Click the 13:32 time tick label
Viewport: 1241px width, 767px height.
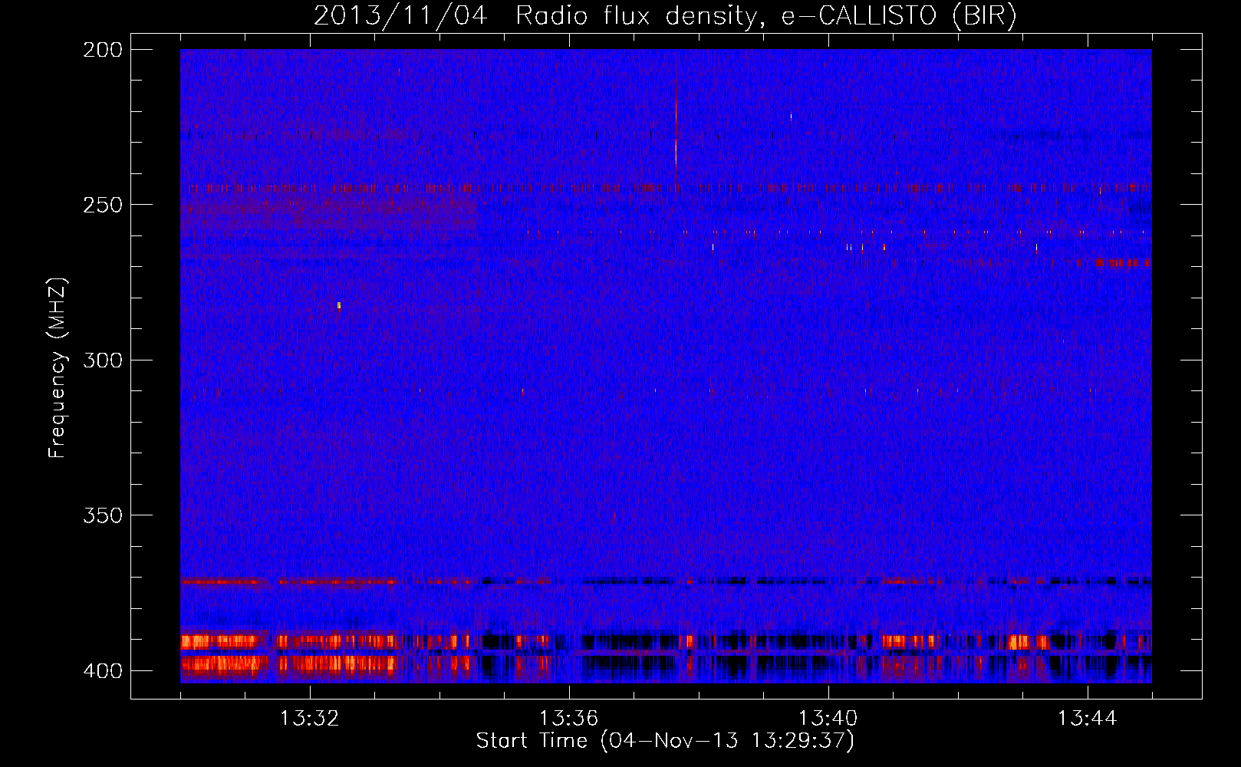(309, 719)
